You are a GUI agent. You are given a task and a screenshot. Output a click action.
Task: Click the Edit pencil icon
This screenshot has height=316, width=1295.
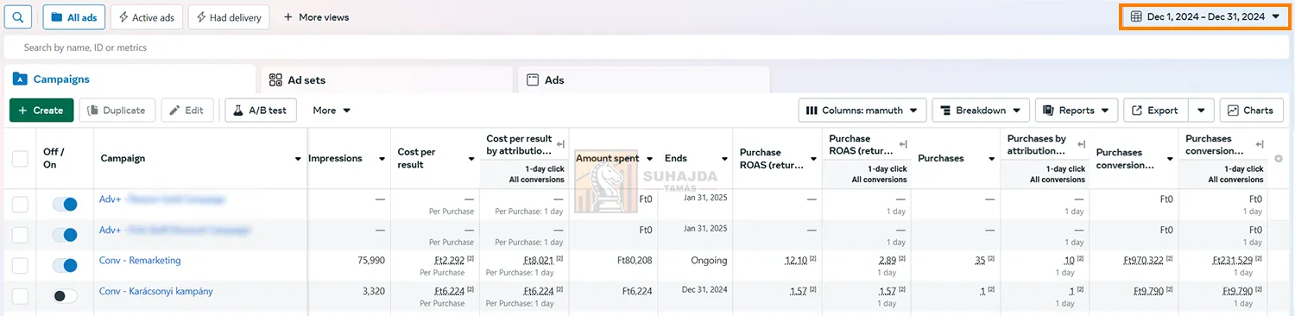tap(174, 111)
